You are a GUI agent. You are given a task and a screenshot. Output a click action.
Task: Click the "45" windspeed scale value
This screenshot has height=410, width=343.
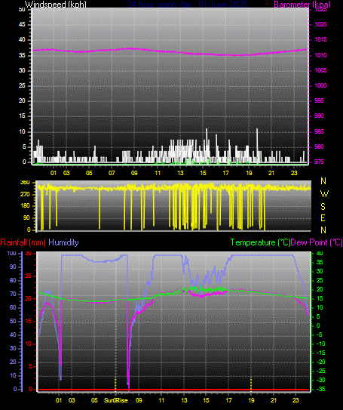[22, 24]
